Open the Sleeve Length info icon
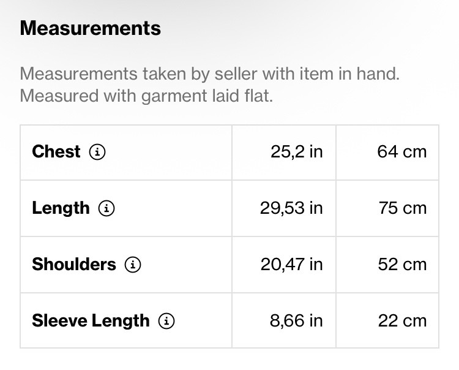The width and height of the screenshot is (459, 370). click(166, 321)
